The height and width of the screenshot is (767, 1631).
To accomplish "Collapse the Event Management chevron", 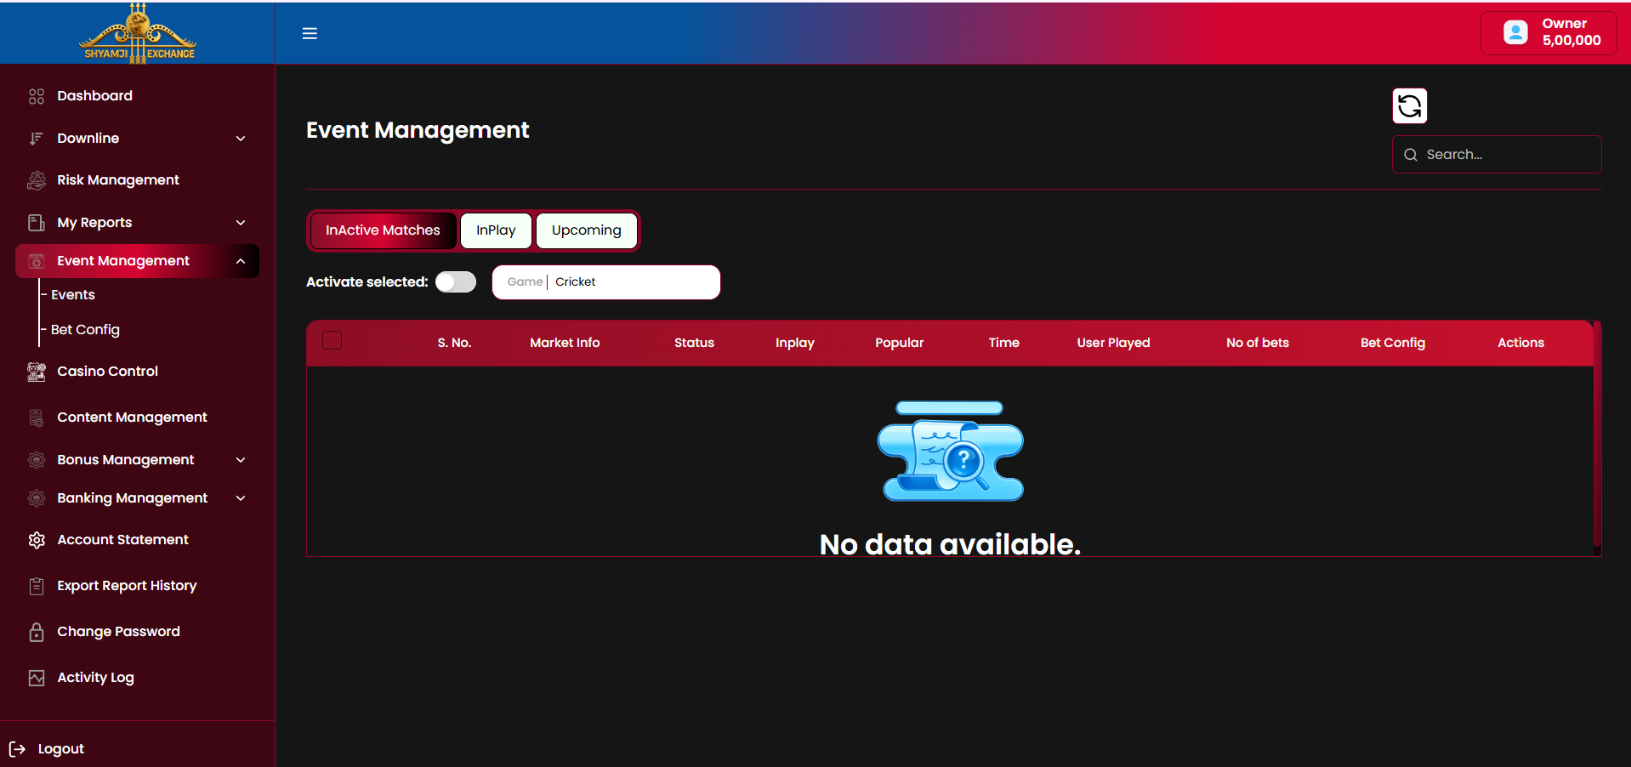I will coord(241,261).
